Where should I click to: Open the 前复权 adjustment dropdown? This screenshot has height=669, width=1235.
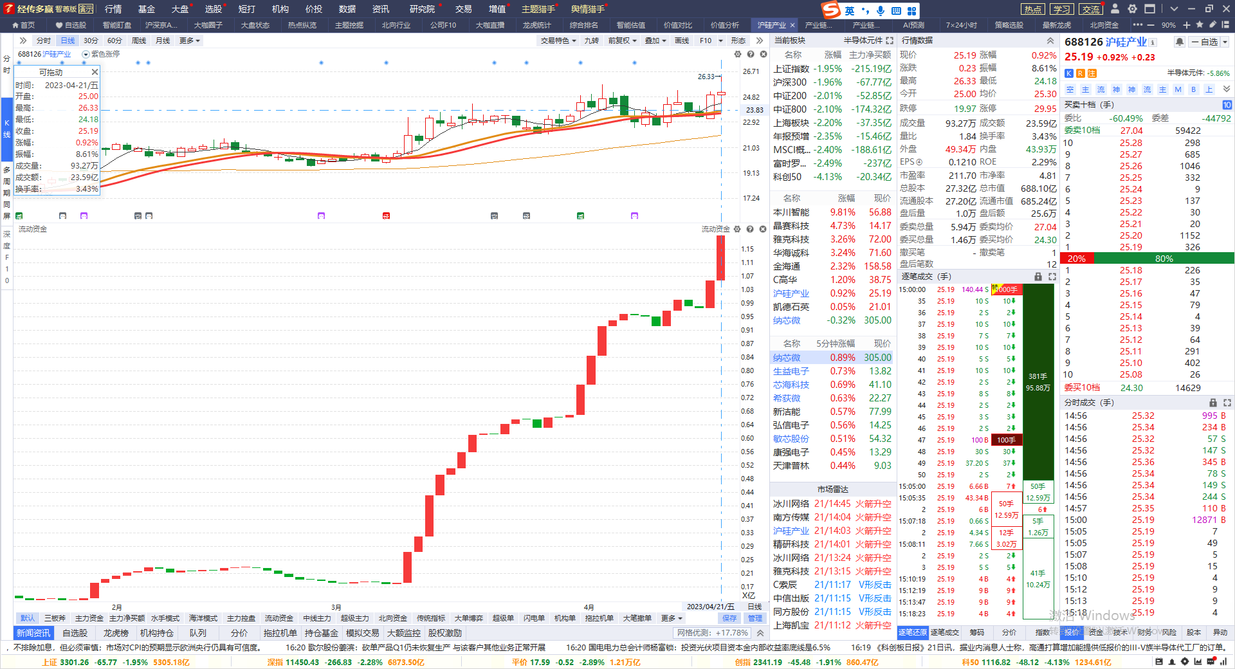(623, 41)
